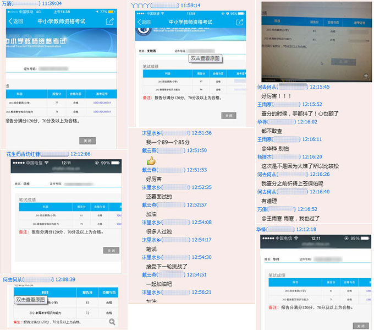Click sender 万倩 at 12:16:52

(262, 209)
